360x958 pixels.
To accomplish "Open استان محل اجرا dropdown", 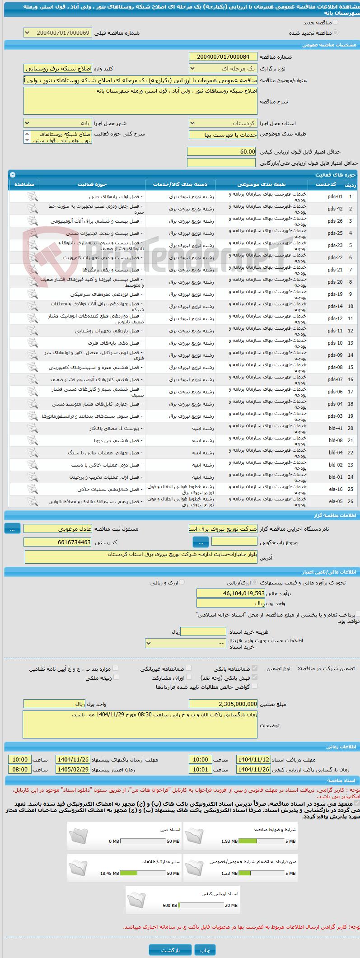I will [x=223, y=123].
